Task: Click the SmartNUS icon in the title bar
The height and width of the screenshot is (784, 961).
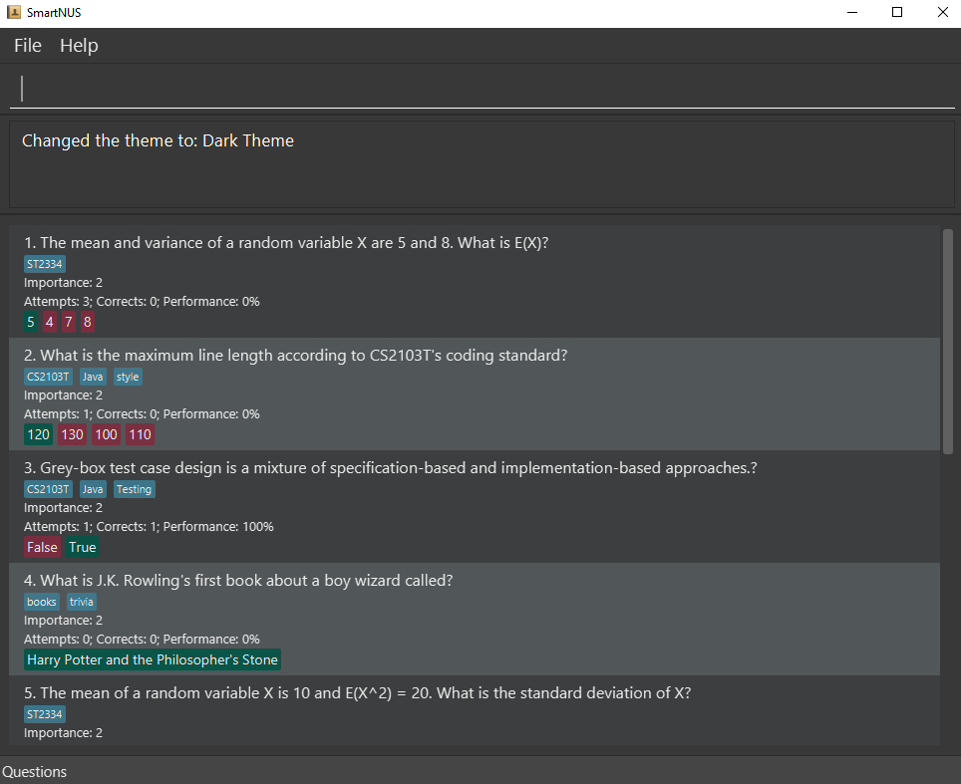Action: 14,12
